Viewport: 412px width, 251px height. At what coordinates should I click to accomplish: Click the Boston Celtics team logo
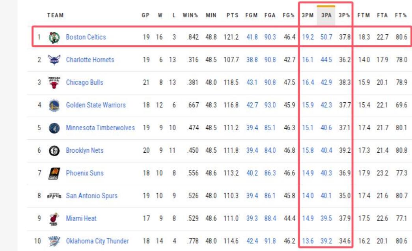point(54,37)
